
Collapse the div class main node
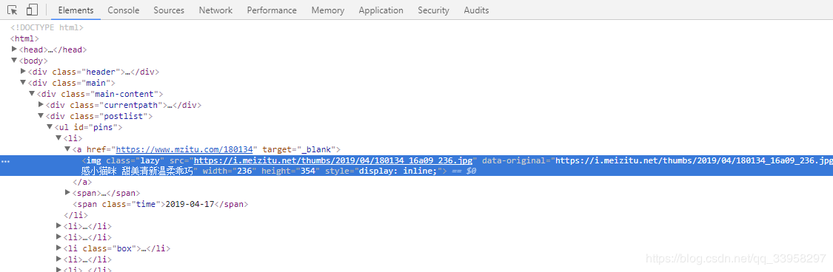coord(24,82)
